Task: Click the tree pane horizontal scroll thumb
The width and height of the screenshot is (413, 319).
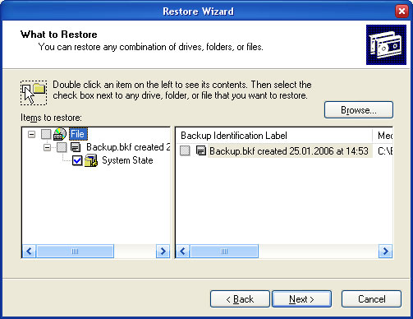Action: [75, 251]
